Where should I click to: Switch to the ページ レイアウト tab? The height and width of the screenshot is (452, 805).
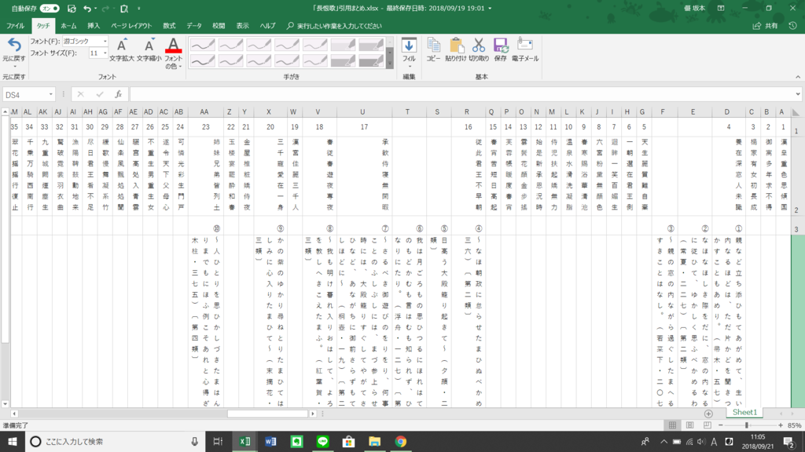pos(131,26)
